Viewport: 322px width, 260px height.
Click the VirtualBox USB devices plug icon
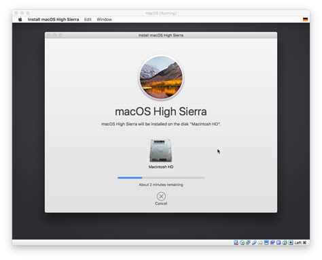pyautogui.click(x=254, y=242)
